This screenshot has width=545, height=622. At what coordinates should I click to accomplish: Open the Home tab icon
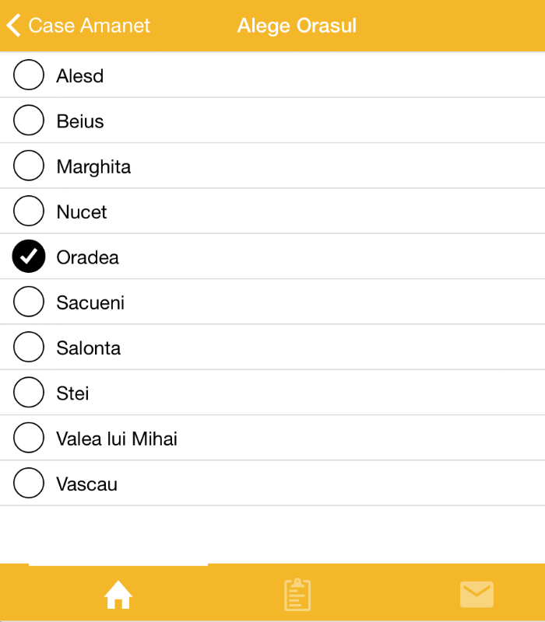[118, 595]
